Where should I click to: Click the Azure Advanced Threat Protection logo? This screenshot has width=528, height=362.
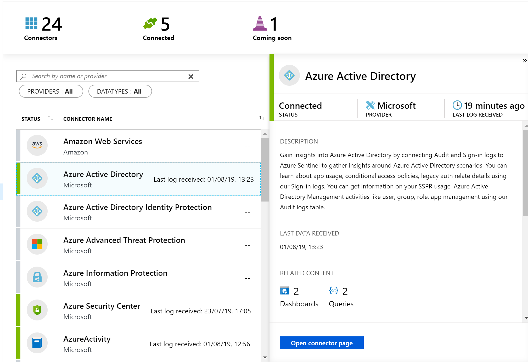pos(37,244)
